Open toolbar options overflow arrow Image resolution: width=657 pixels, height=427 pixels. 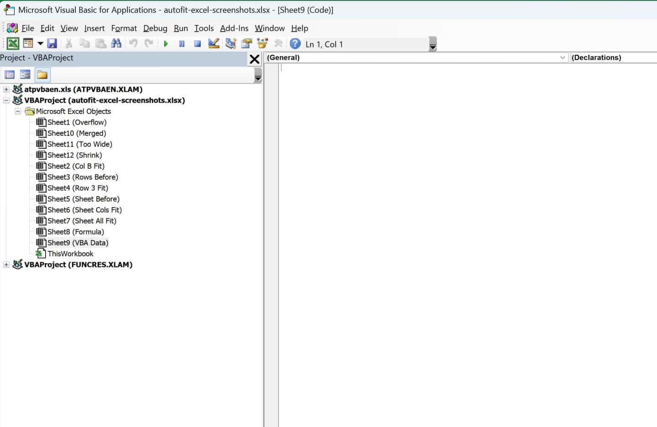(433, 44)
